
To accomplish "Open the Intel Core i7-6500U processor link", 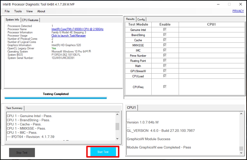I will (78, 29).
